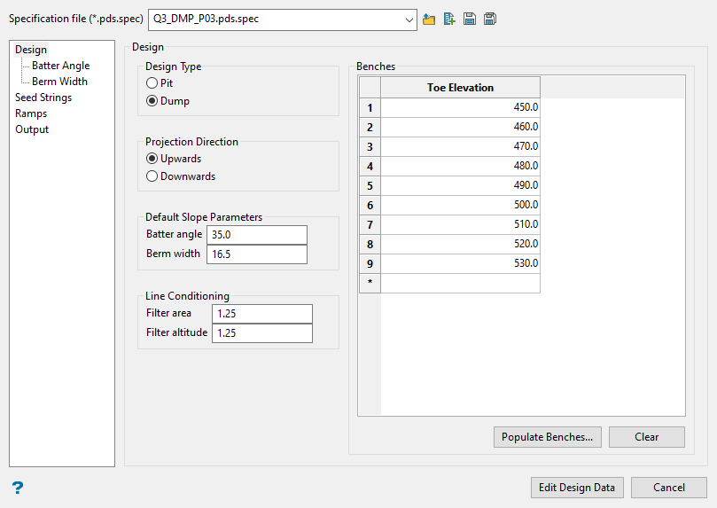Screen dimensions: 717x508
Task: Open help with the question mark icon
Action: click(x=17, y=488)
